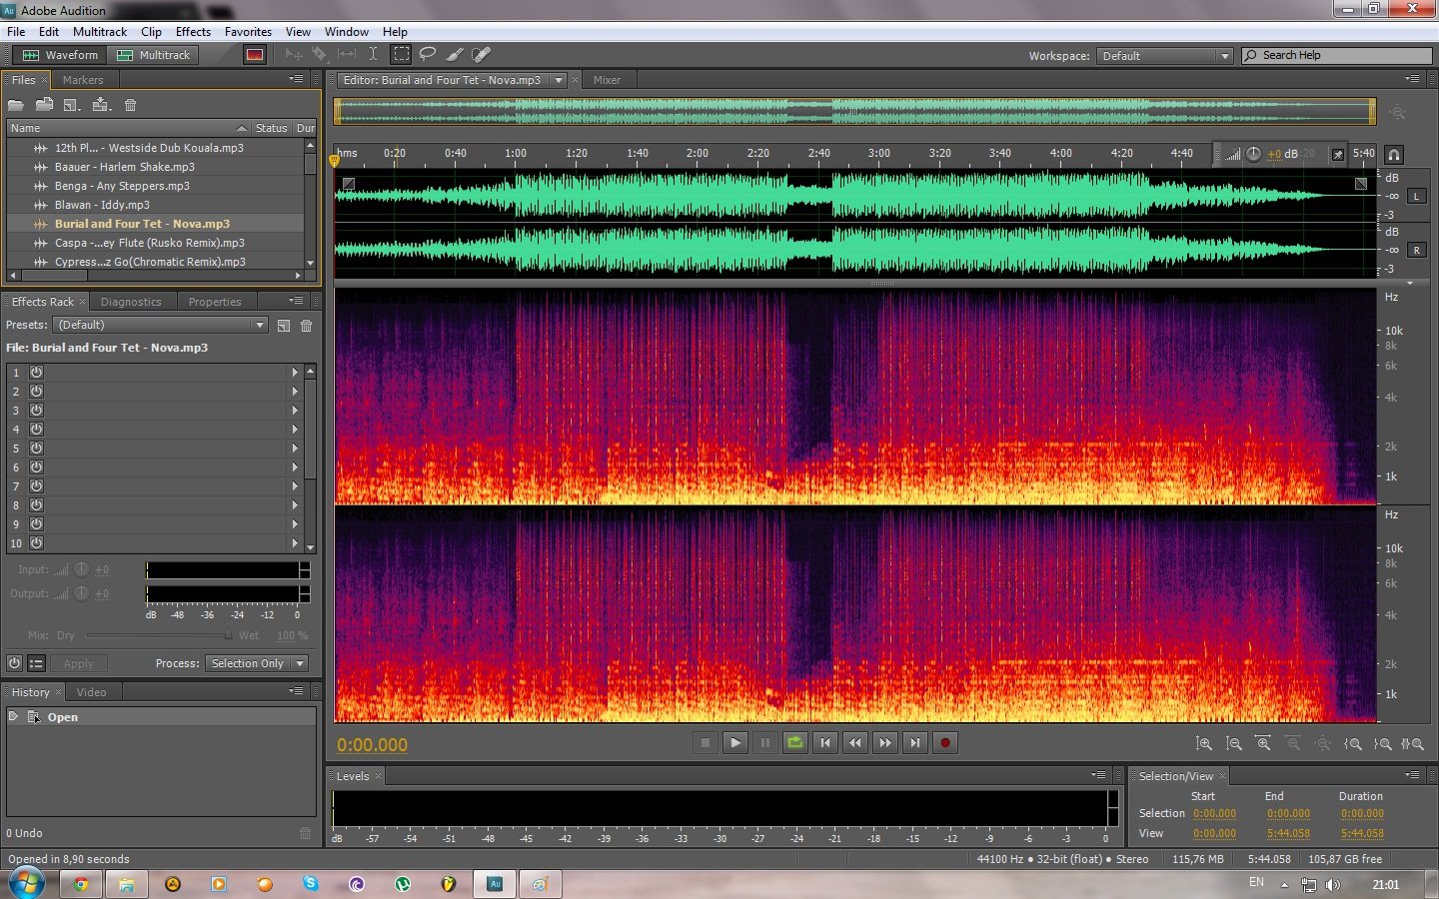Switch to Waveform view button
Viewport: 1439px width, 899px height.
pos(60,55)
